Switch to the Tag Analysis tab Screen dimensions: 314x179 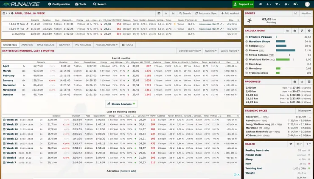click(x=83, y=45)
